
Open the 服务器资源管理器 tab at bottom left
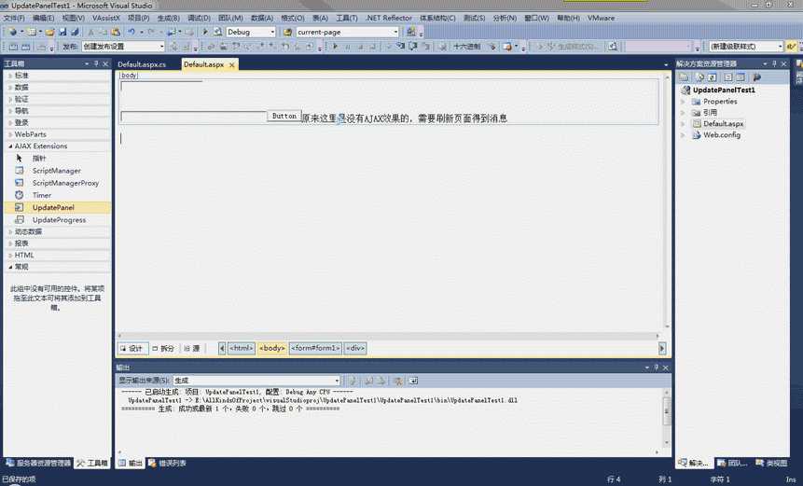[38, 463]
